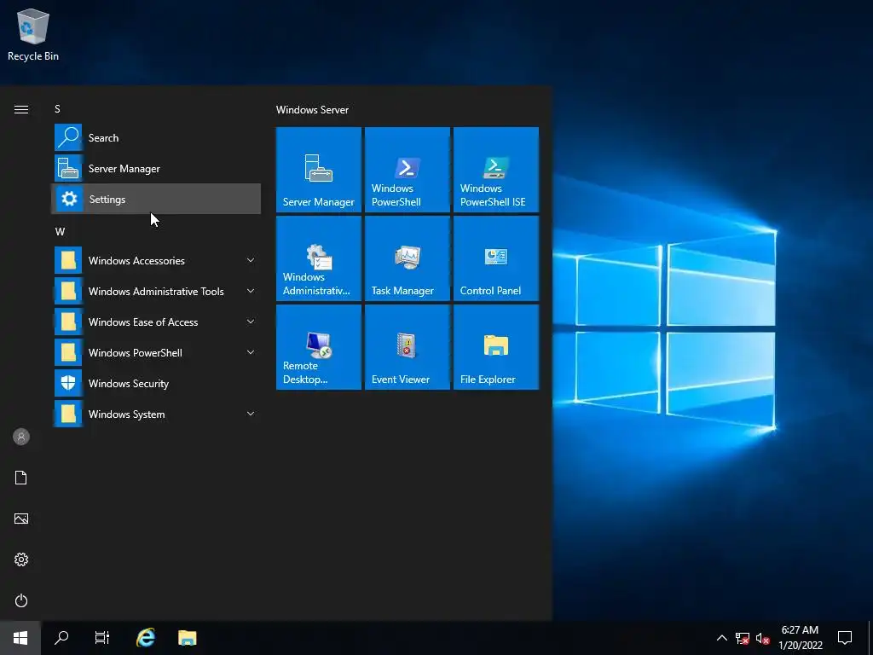This screenshot has height=655, width=873.
Task: Expand the Windows Ease of Access chevron
Action: [251, 322]
